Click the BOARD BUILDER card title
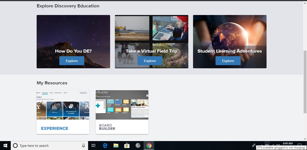This screenshot has width=307, height=150. point(107,127)
